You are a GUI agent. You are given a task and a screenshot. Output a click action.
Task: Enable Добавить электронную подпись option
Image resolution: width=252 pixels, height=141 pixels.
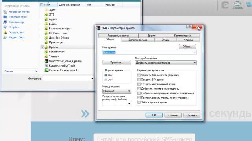139,89
